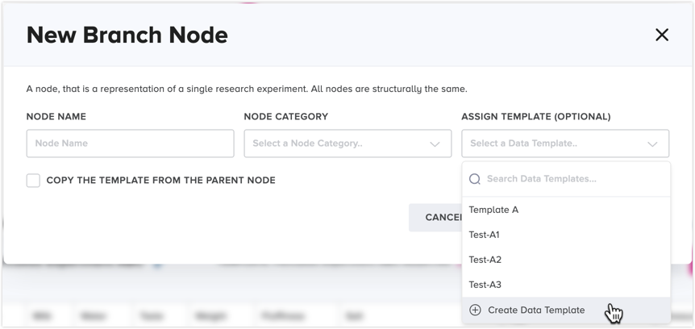Screen dimensions: 695x329
Task: Click the Node Name input field
Action: [x=131, y=144]
